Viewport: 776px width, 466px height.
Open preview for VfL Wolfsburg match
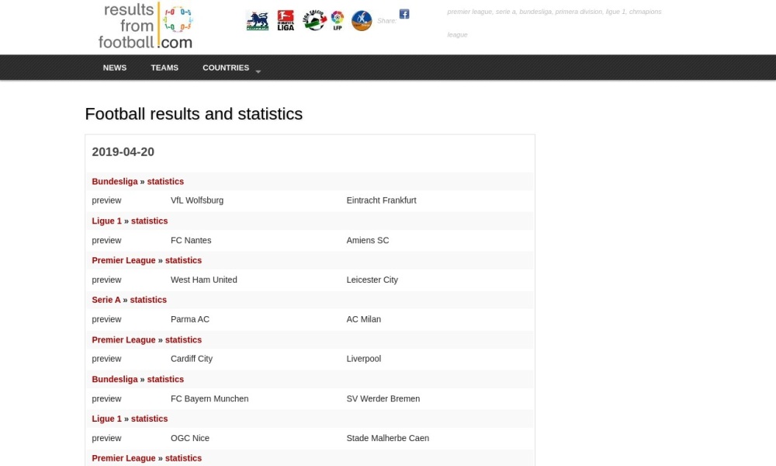106,200
